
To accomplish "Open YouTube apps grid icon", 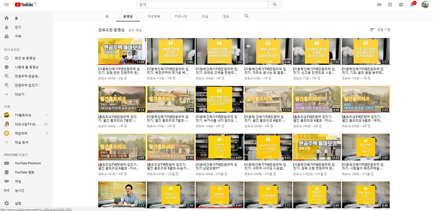I will [x=390, y=4].
